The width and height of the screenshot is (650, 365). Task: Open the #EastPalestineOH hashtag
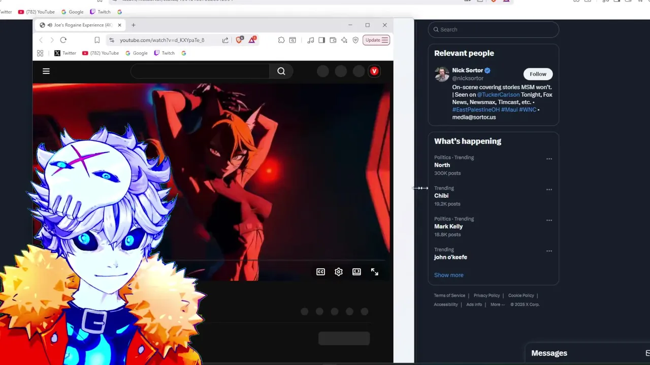coord(476,109)
